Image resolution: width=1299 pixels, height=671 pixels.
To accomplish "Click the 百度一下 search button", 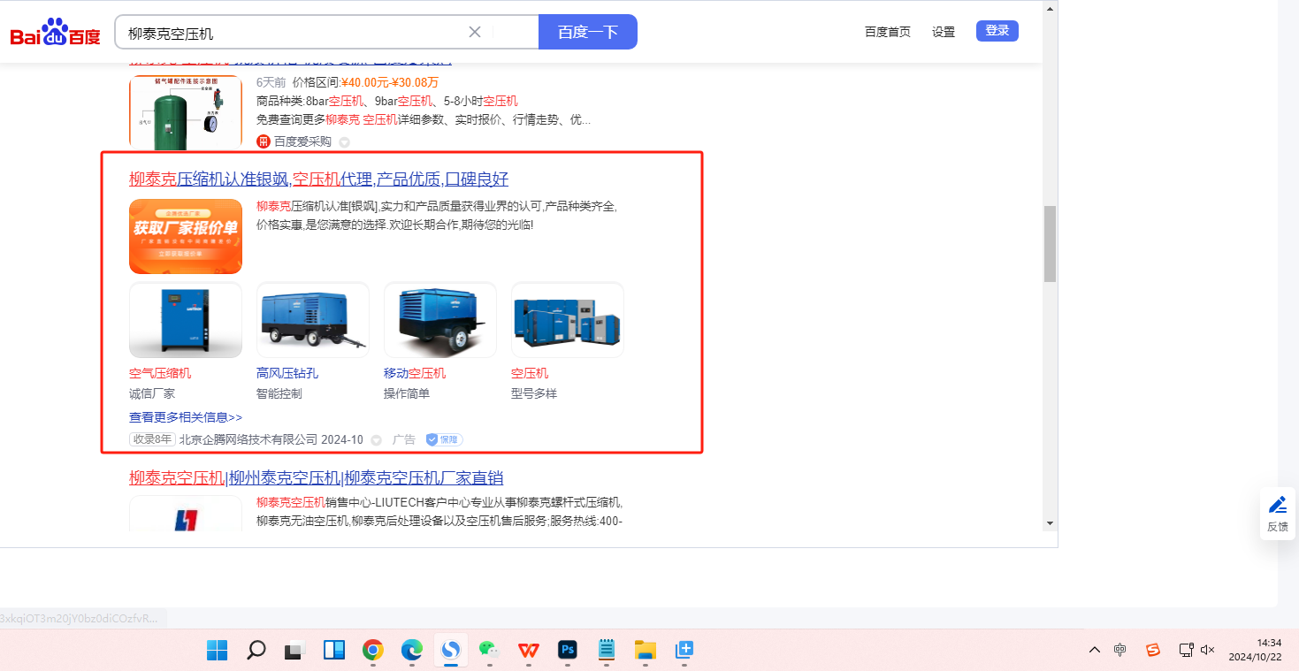I will (x=588, y=32).
